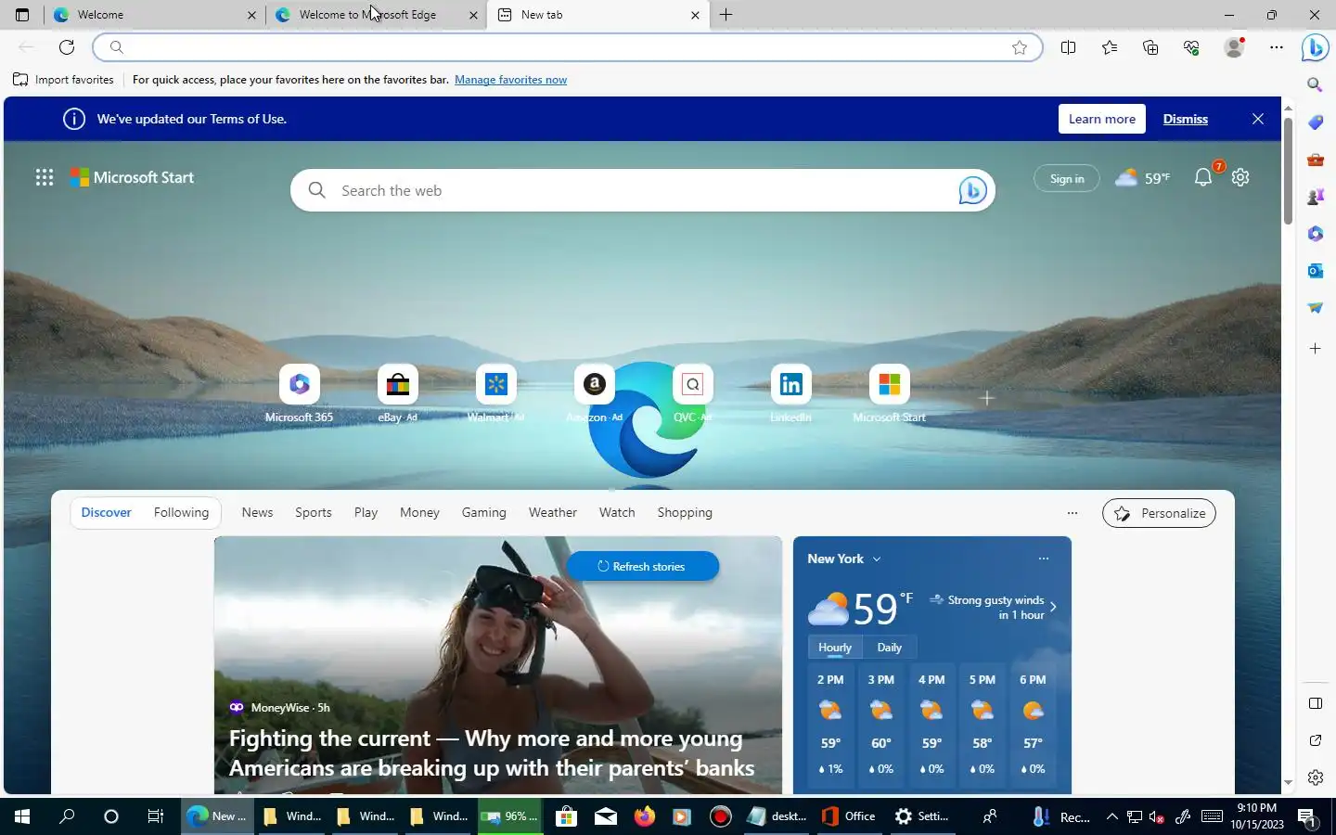Open link in new window sidebar icon
Image resolution: width=1336 pixels, height=835 pixels.
pos(1315,740)
